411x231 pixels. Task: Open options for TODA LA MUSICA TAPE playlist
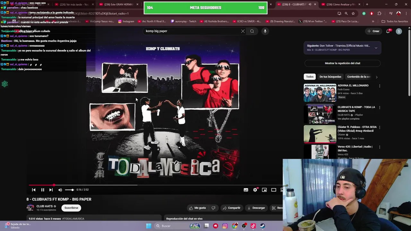pos(380,107)
